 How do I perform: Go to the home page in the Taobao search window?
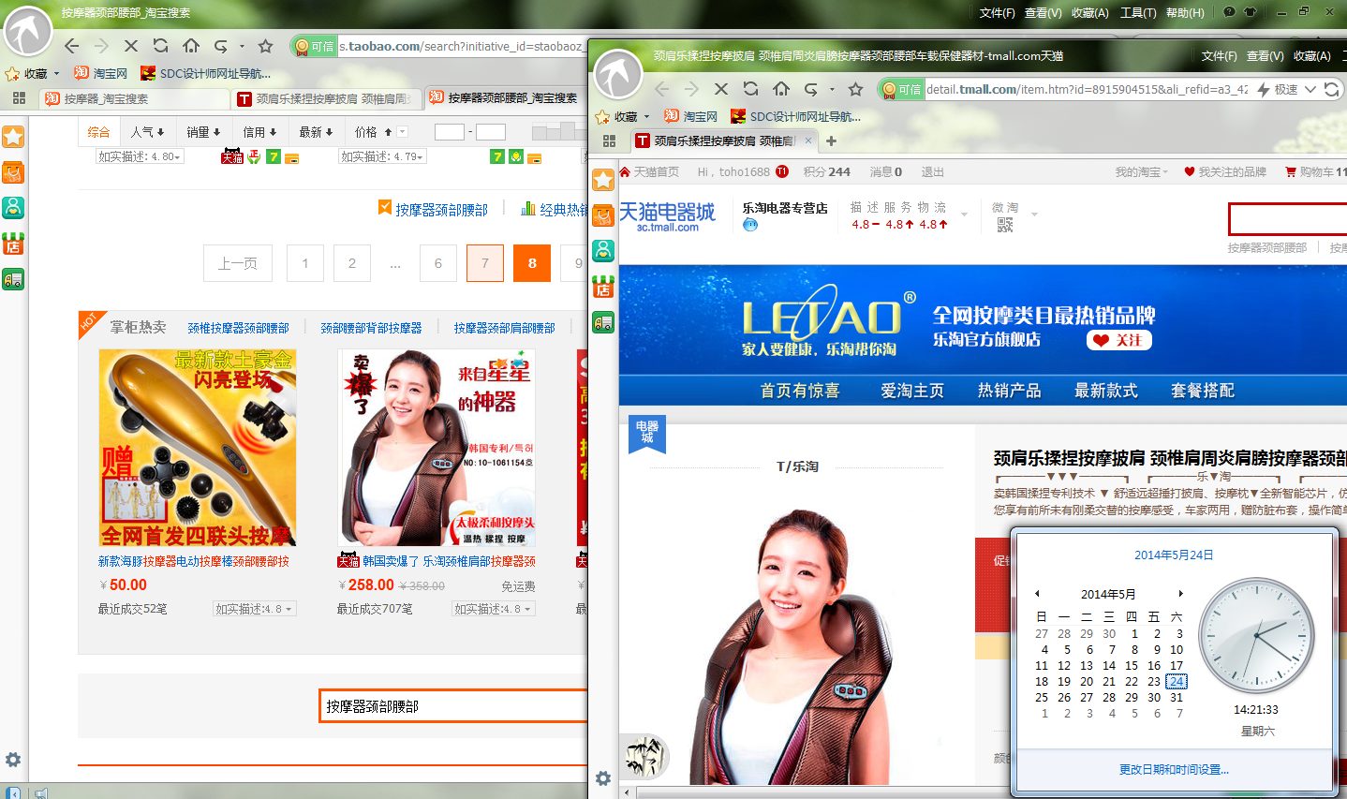tap(191, 46)
